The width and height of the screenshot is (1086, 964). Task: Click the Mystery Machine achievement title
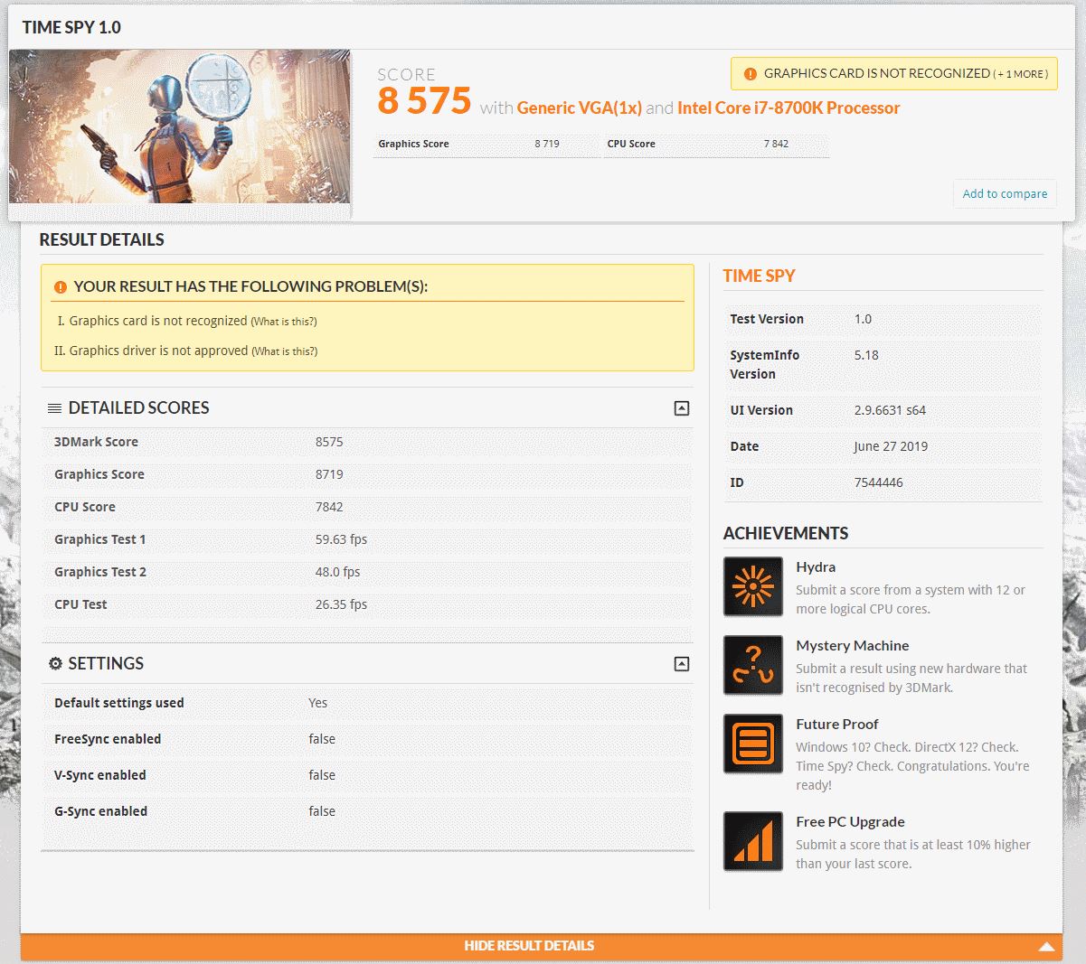tap(853, 646)
